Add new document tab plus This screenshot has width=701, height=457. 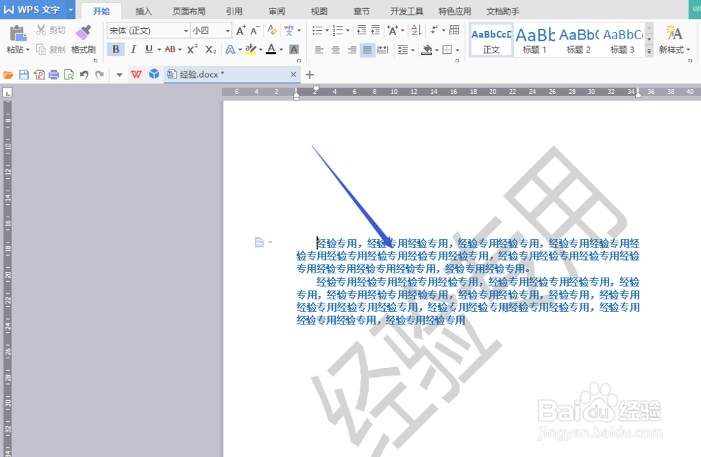click(309, 75)
